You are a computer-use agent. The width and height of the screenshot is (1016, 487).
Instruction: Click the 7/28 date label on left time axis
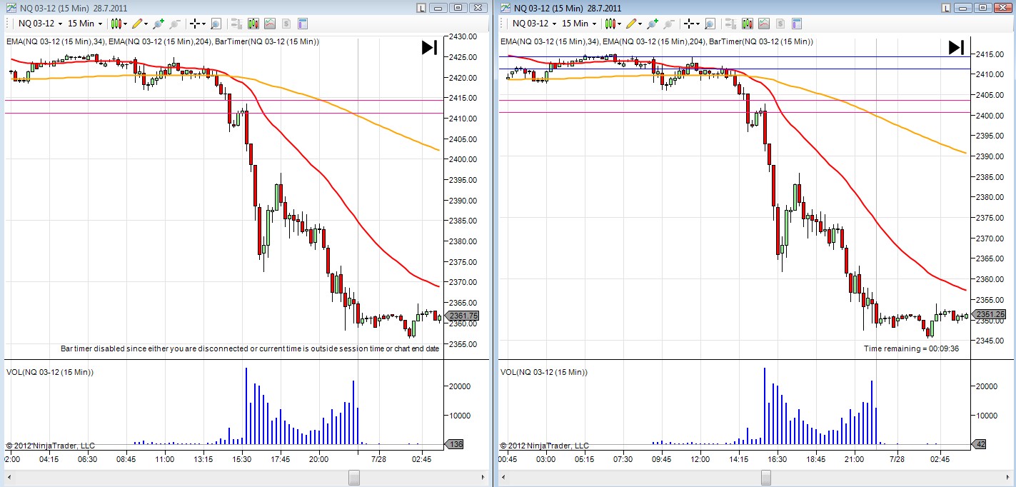pos(378,460)
